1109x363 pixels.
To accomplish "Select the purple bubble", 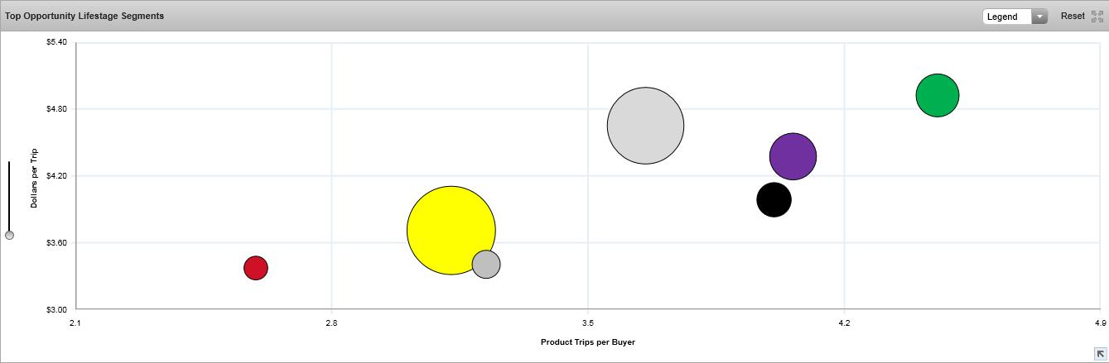I will point(793,155).
